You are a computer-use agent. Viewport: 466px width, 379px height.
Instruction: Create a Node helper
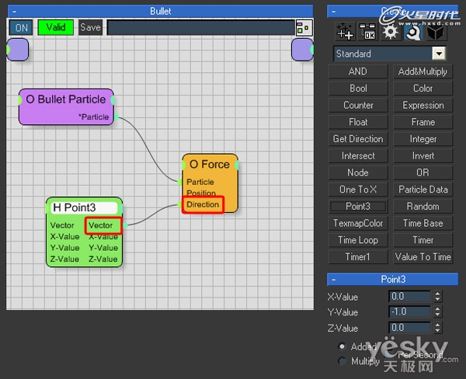(x=358, y=172)
